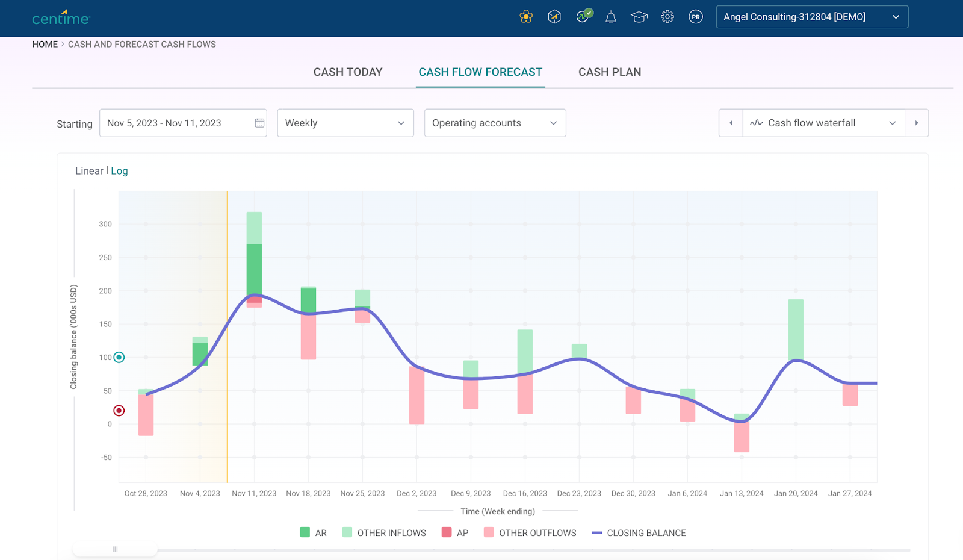
Task: Open the Operating accounts dropdown
Action: [x=495, y=123]
